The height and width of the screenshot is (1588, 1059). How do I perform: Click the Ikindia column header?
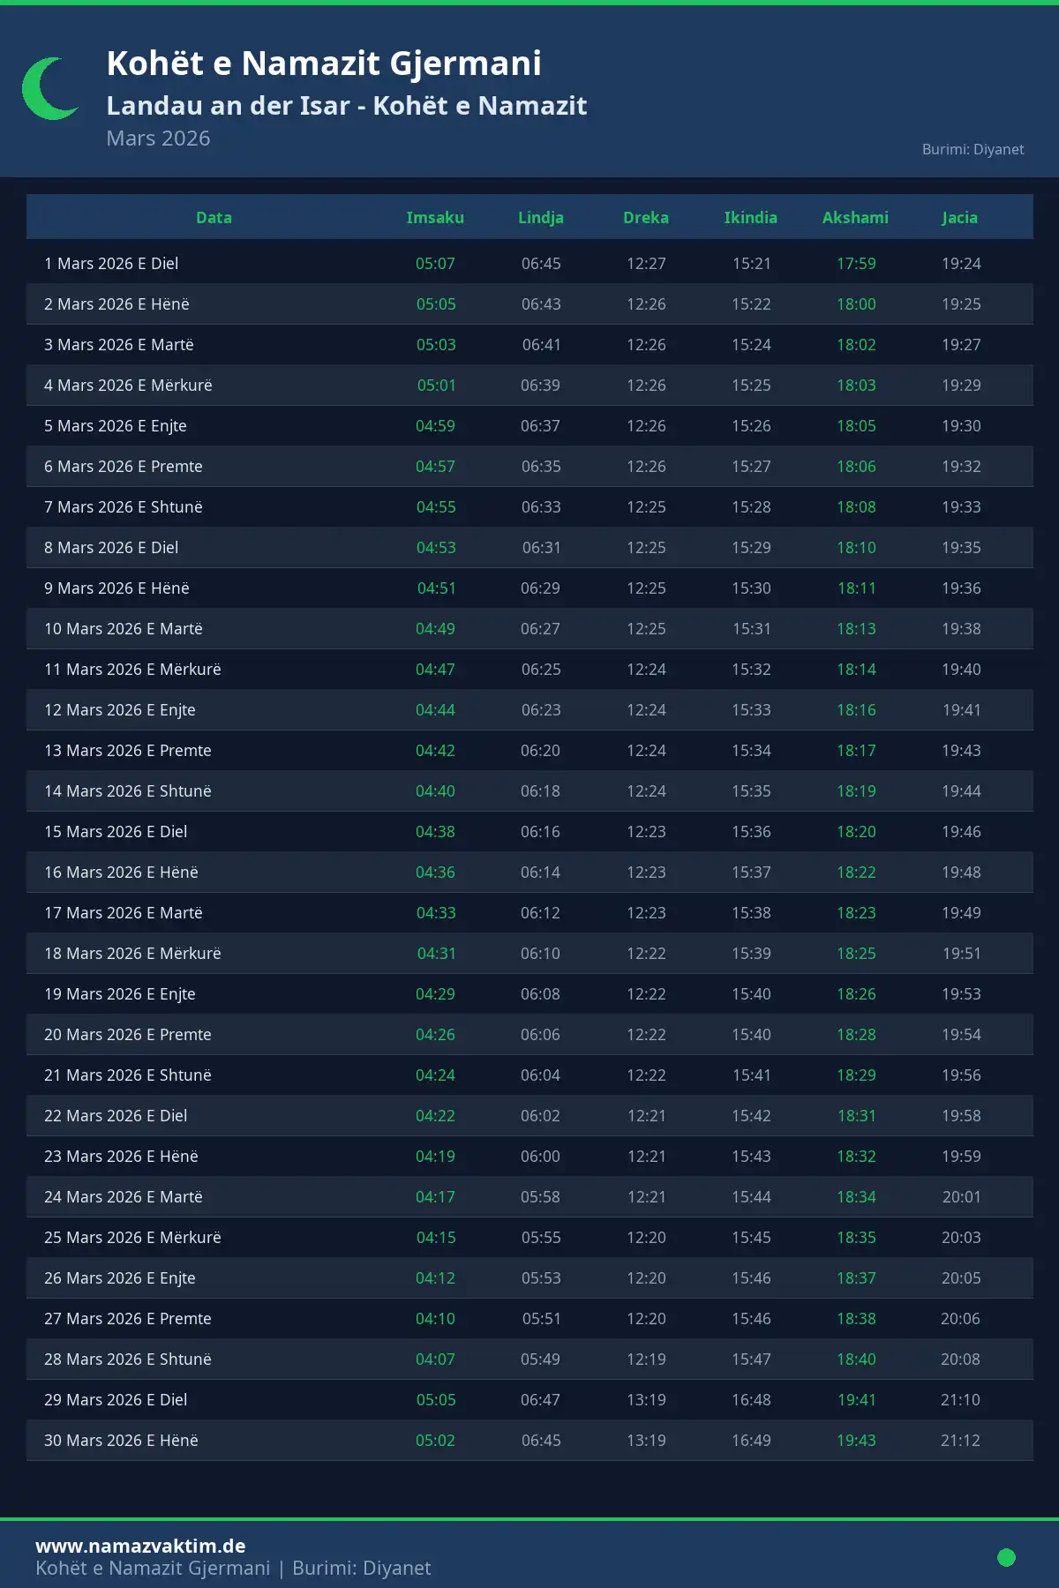click(751, 218)
